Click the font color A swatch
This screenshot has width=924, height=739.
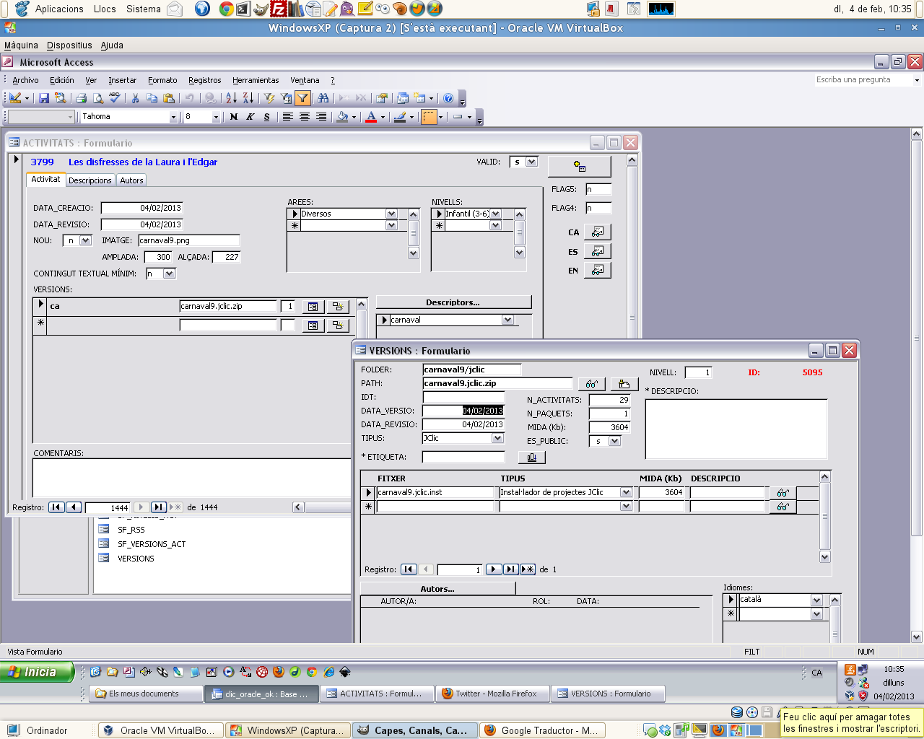(371, 117)
